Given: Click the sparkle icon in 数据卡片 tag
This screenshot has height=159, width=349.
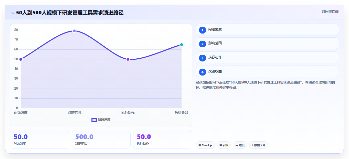Looking at the screenshot, I should pos(252,145).
